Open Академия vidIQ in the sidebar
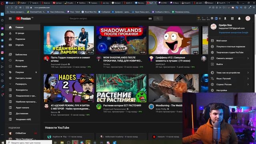Viewport: 256px width, 144px height. (22, 119)
